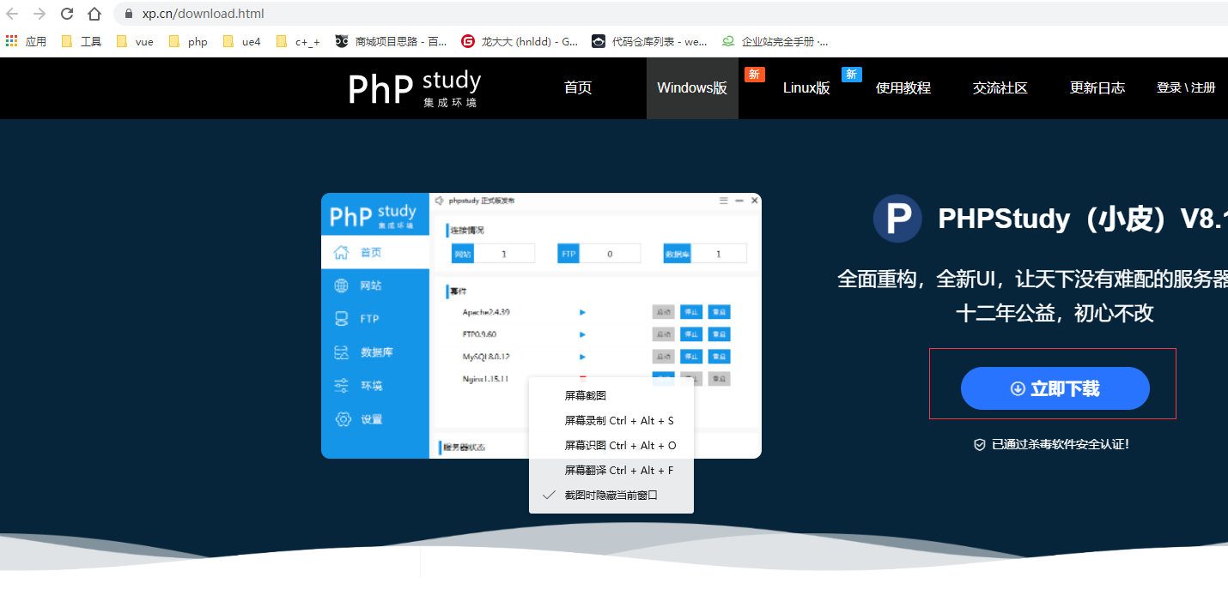Select the Windows版 navigation tab
Viewport: 1228px width, 589px height.
point(692,88)
